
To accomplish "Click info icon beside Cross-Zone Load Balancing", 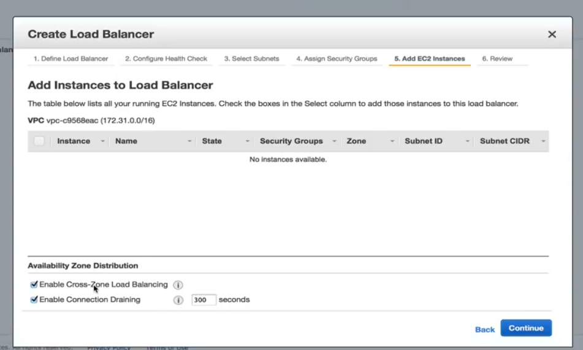I will (x=178, y=285).
